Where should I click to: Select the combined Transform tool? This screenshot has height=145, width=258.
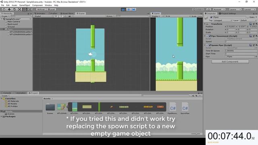pos(30,10)
